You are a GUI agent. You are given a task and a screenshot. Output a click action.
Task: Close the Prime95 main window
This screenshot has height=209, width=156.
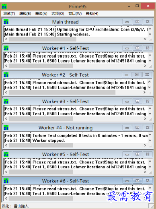(x=148, y=6)
